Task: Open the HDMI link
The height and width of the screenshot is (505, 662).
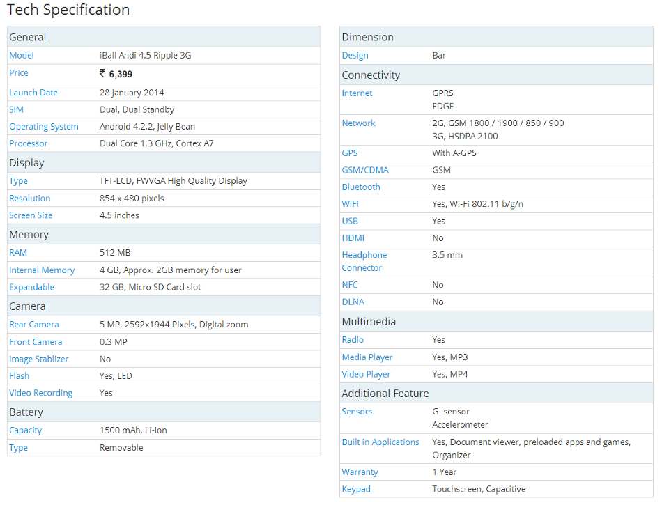Action: pos(353,238)
